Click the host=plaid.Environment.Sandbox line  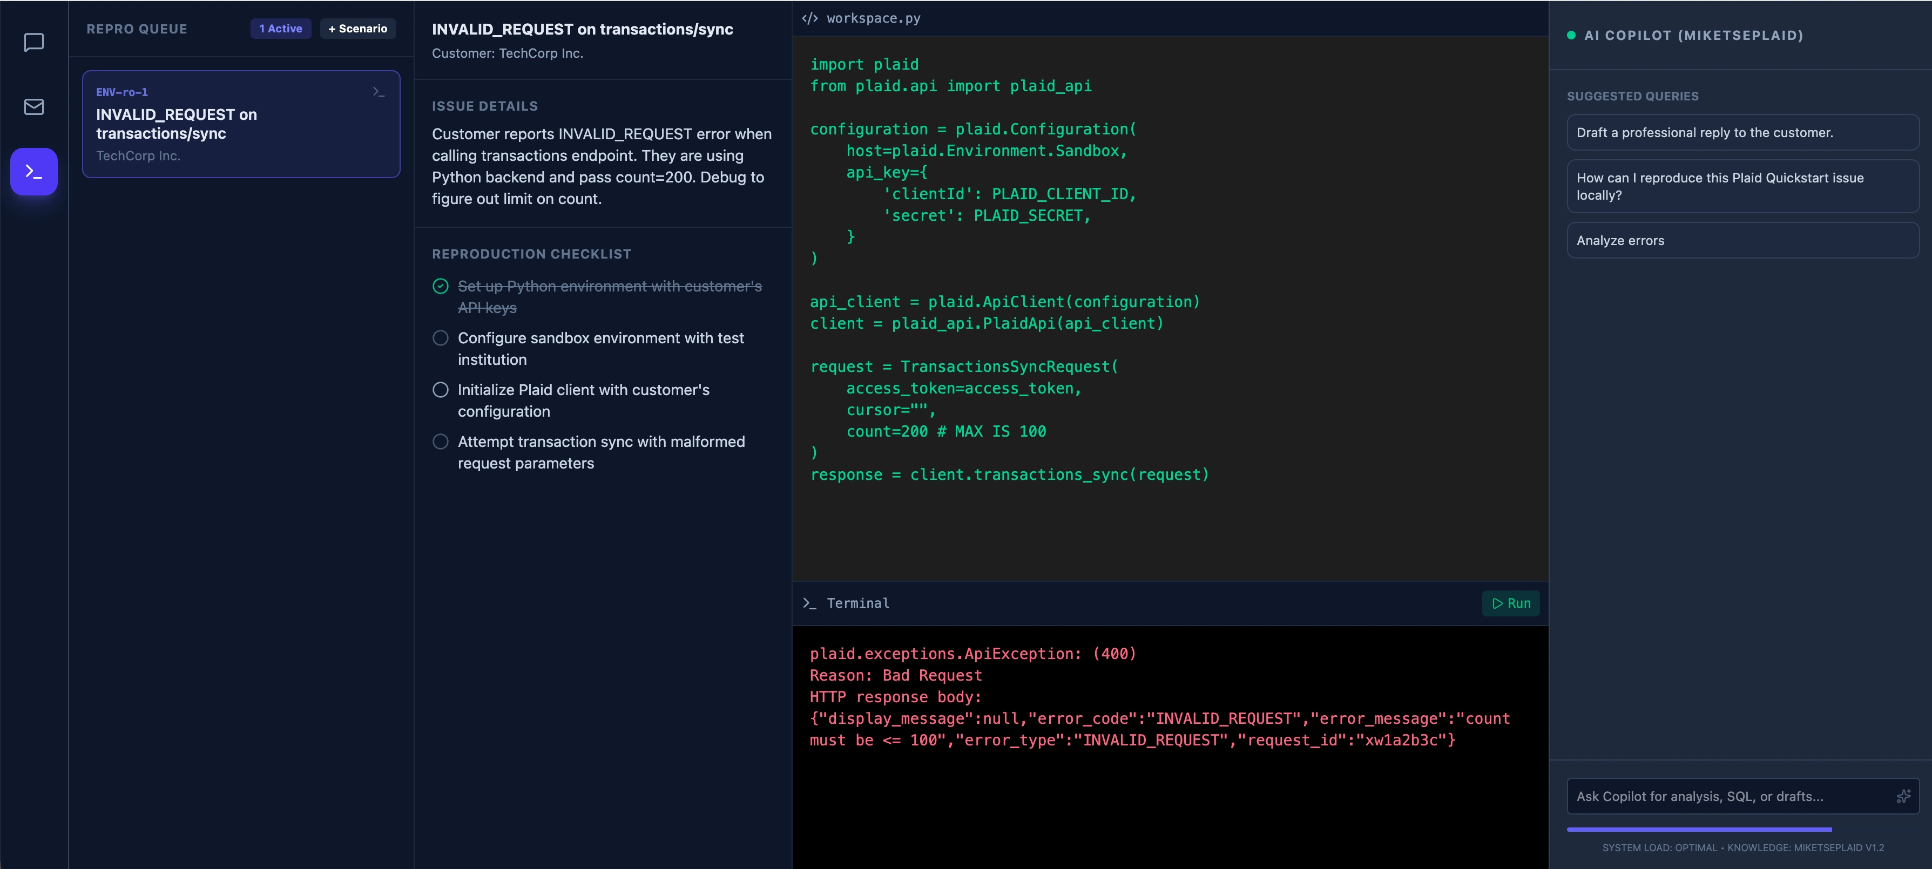coord(987,151)
